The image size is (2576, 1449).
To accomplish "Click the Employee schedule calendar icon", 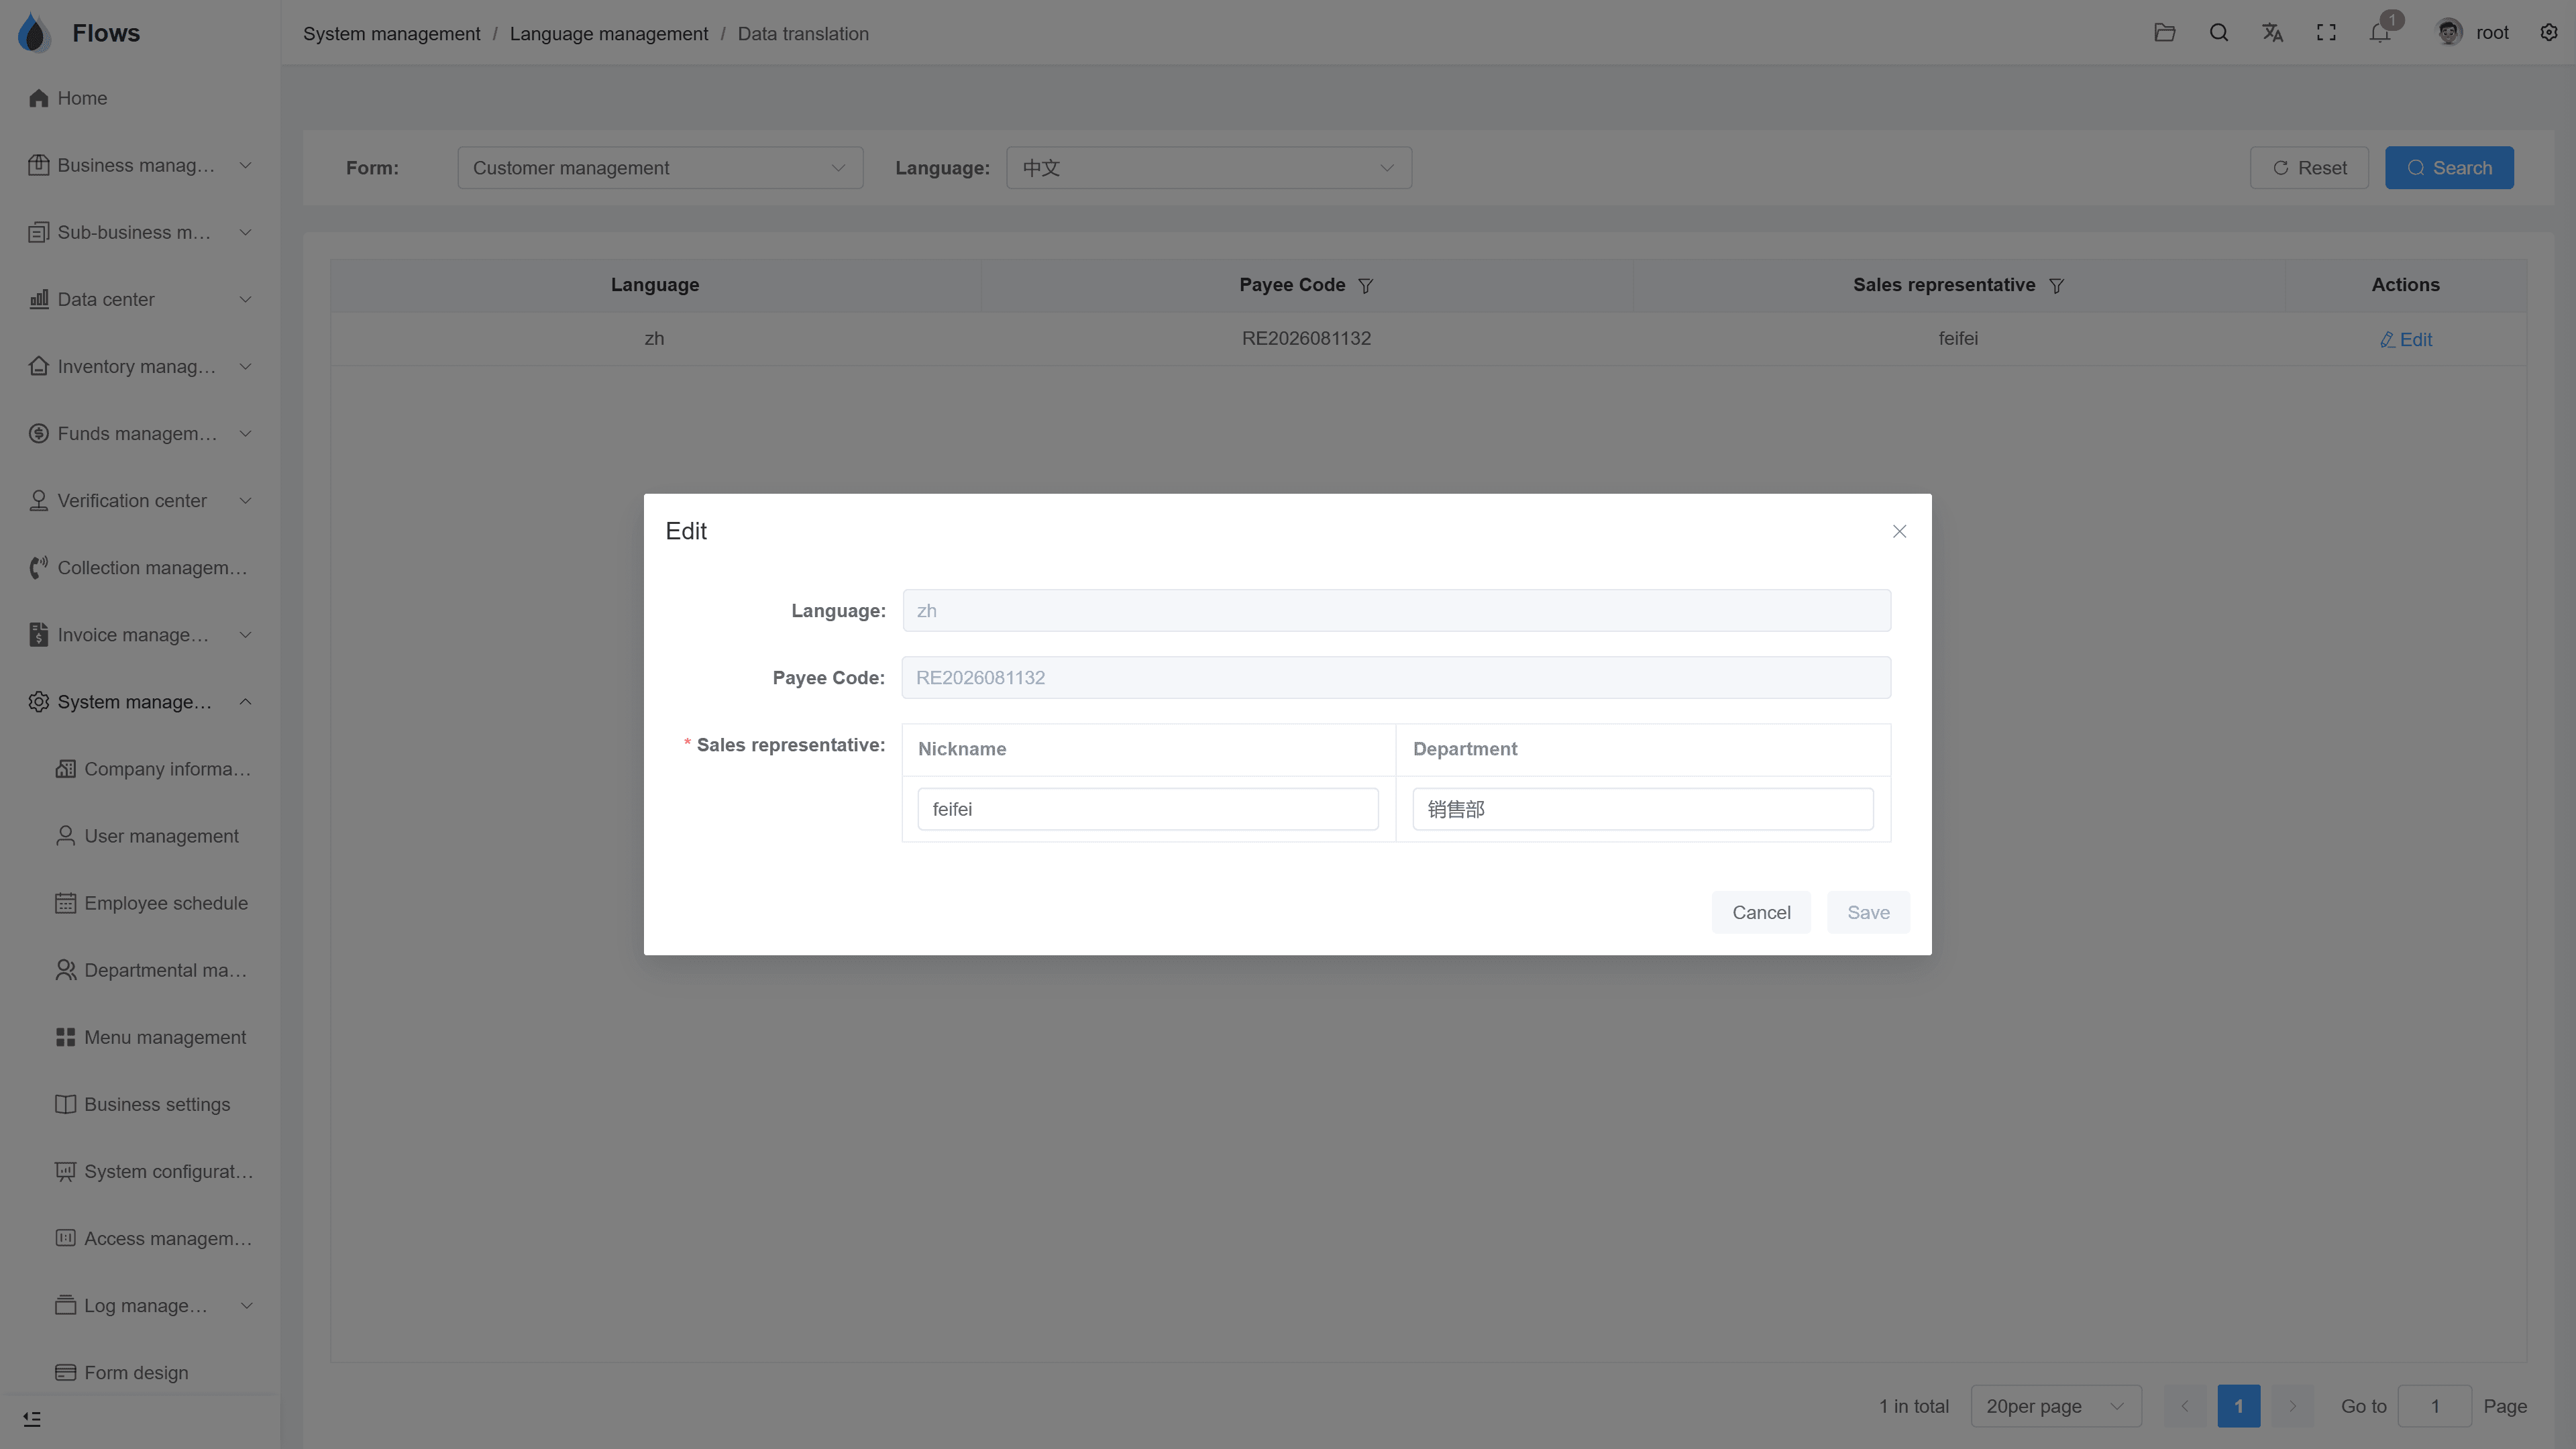I will (66, 903).
